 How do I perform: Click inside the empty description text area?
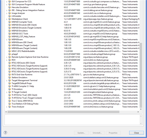[x=72, y=120]
